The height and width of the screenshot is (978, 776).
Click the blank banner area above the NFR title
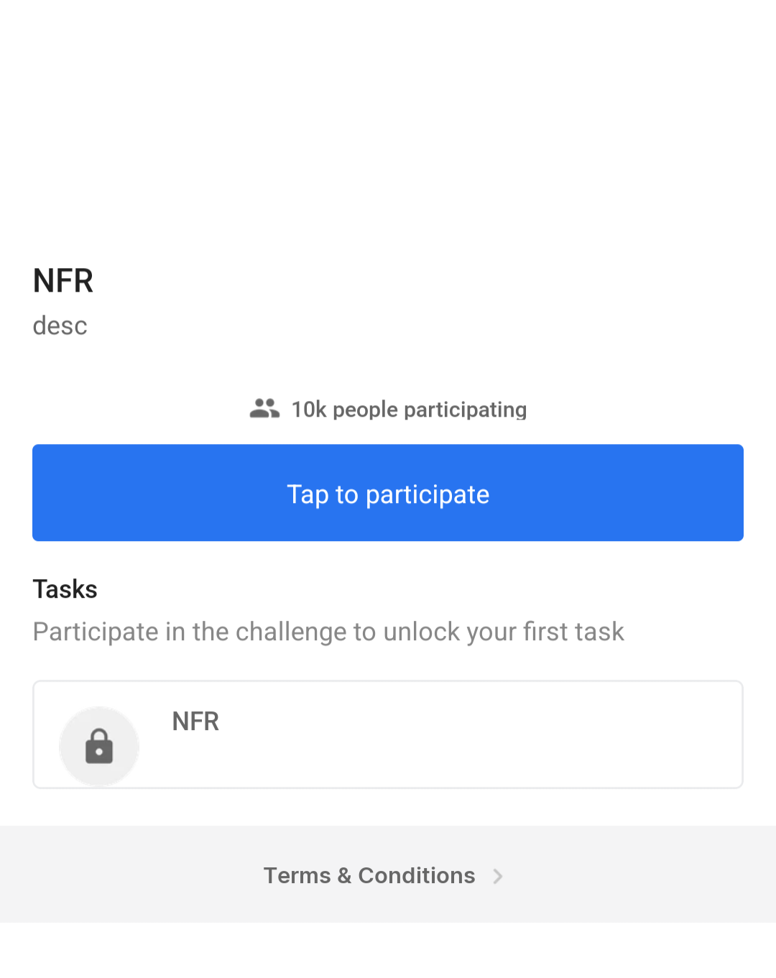point(388,122)
